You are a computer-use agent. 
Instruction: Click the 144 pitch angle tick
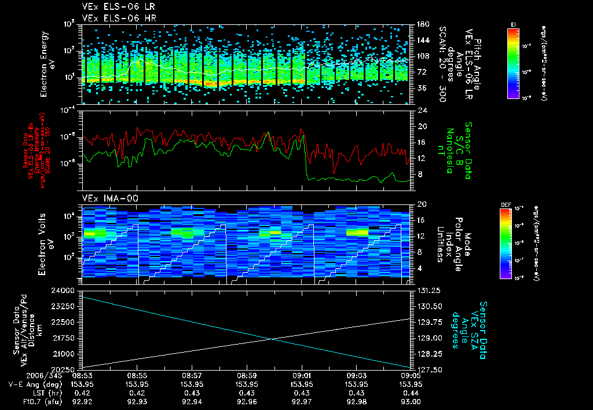[x=423, y=40]
